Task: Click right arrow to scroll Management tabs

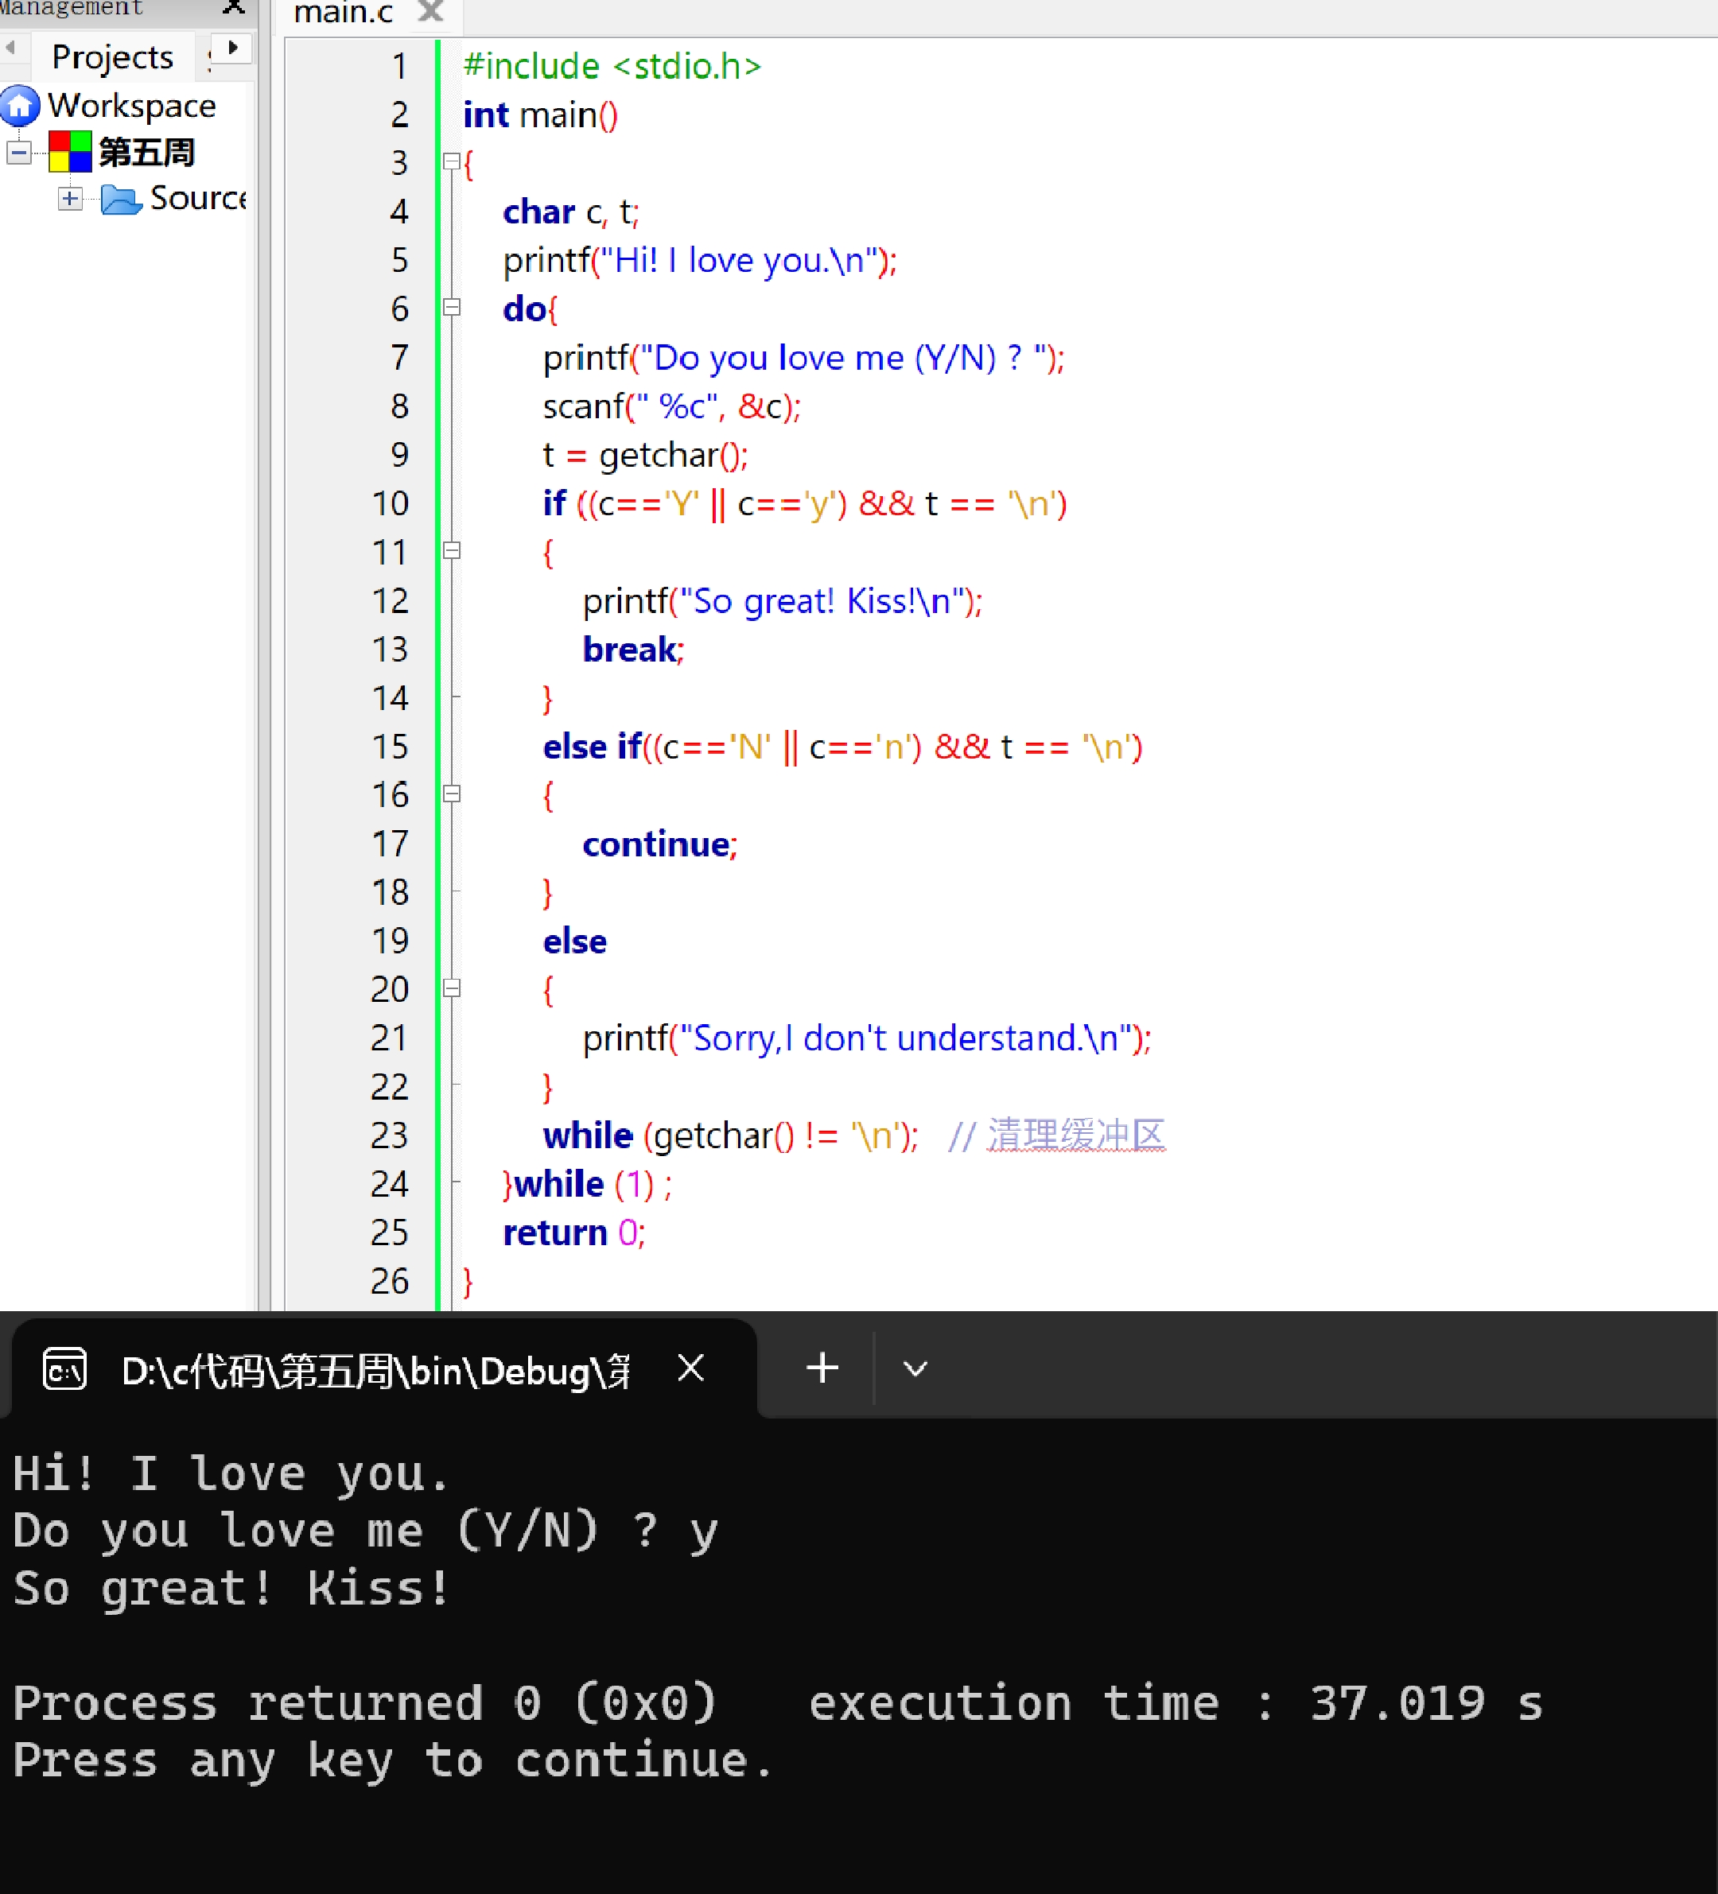Action: coord(232,45)
